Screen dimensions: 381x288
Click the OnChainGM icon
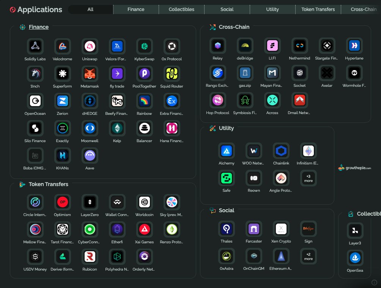[x=253, y=256]
